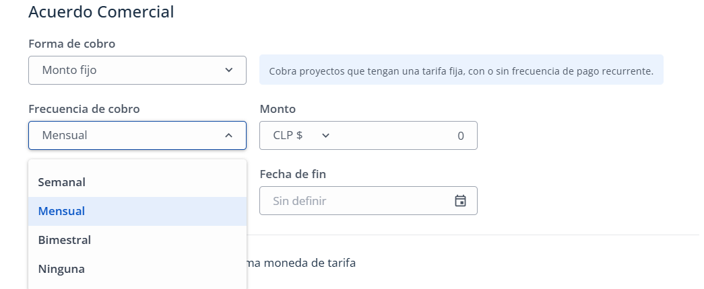Click the Forma de cobro label
Image resolution: width=704 pixels, height=289 pixels.
[x=72, y=44]
